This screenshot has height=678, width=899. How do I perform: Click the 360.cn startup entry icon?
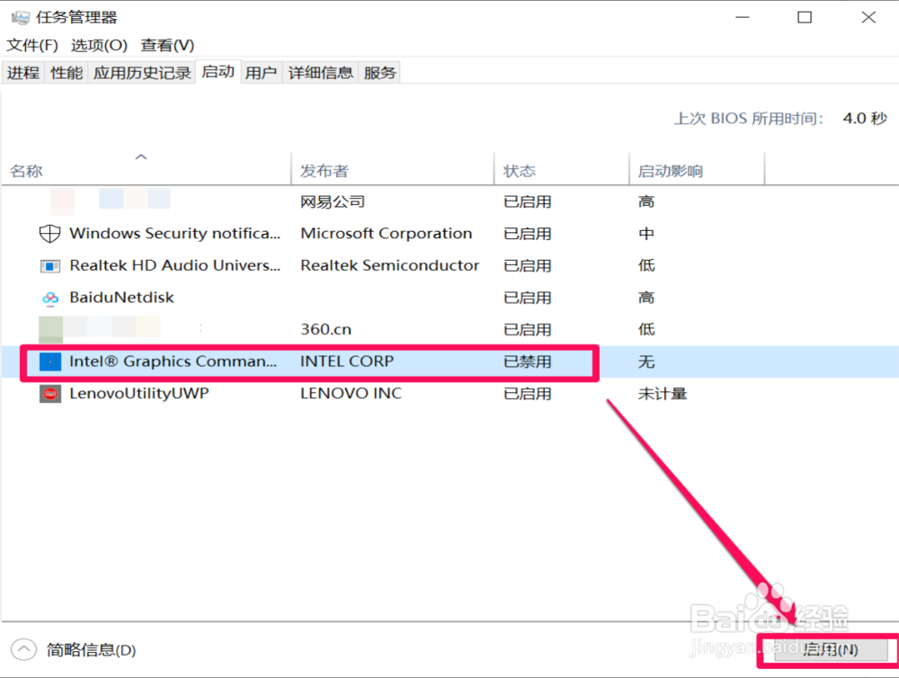click(51, 329)
